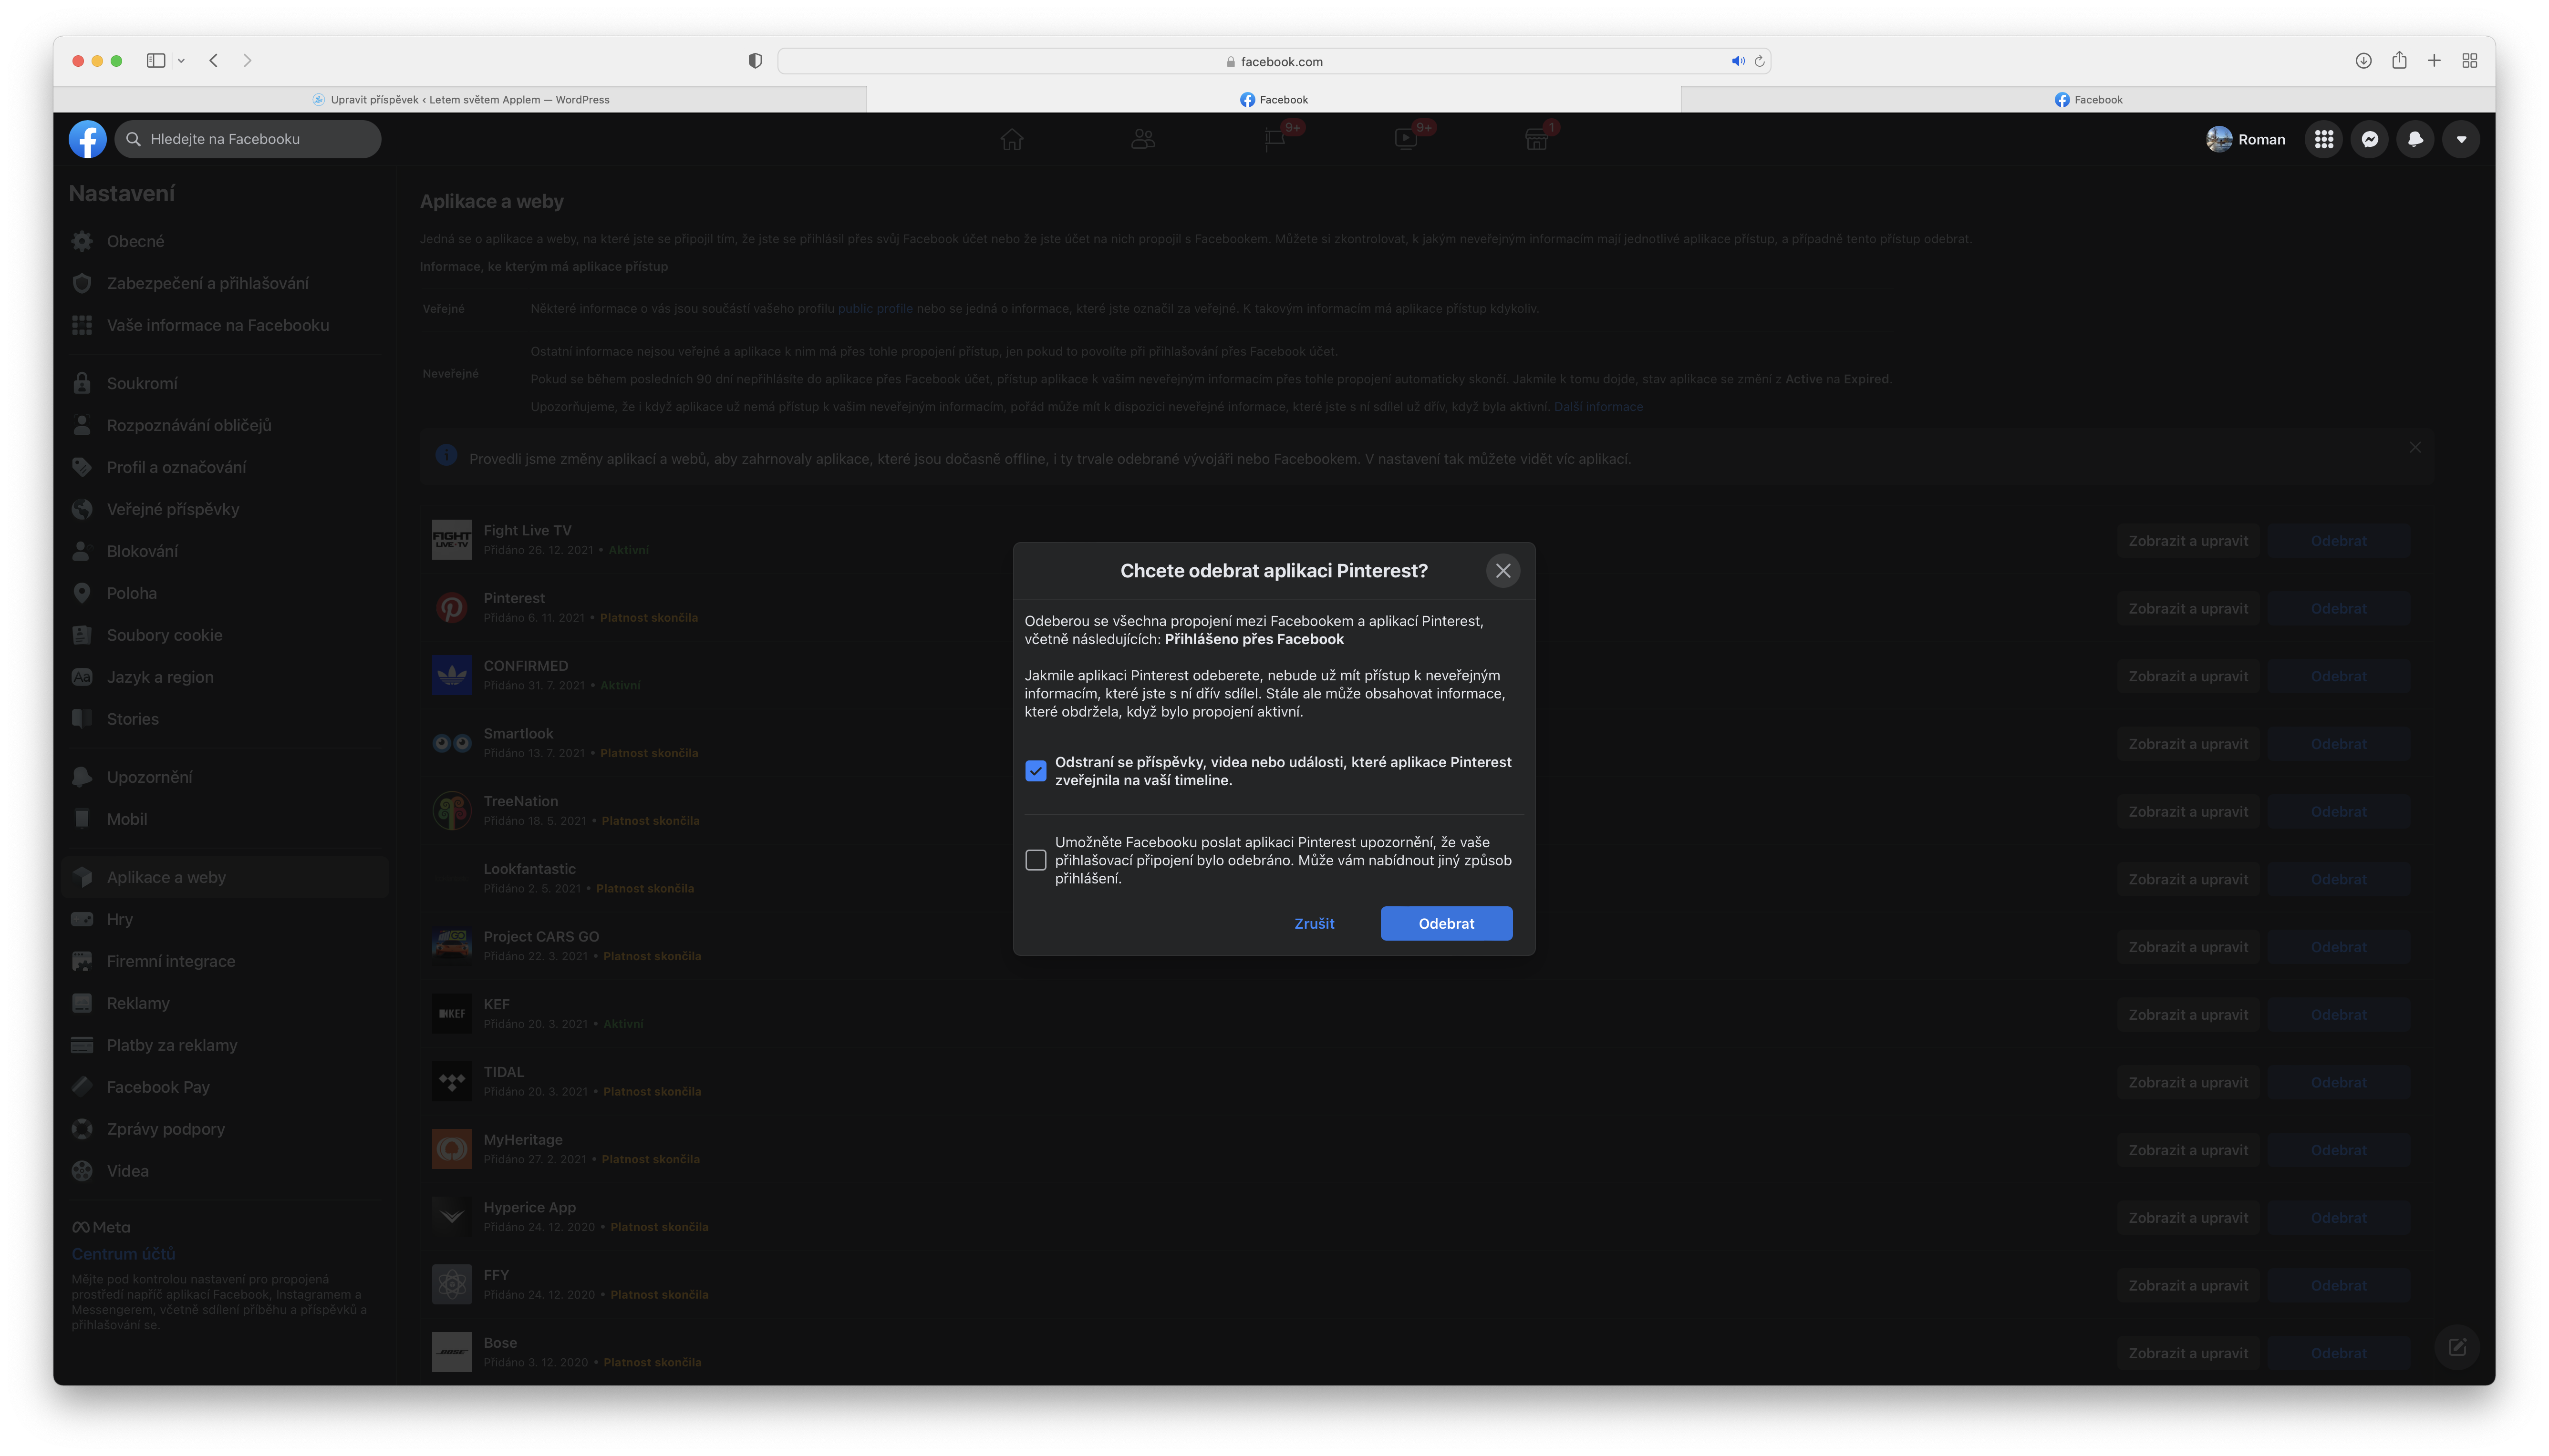Open the Facebook apps grid menu

pyautogui.click(x=2323, y=139)
